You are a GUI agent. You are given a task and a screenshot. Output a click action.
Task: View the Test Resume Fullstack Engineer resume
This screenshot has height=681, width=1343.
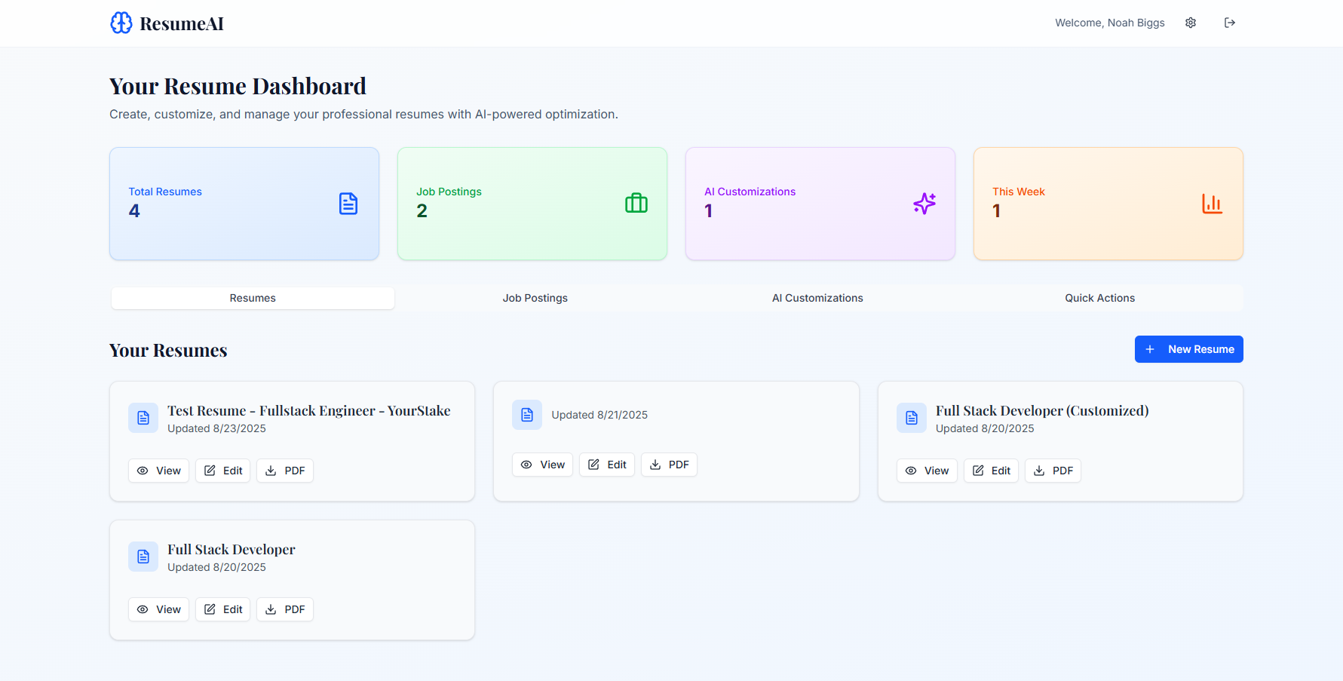158,471
